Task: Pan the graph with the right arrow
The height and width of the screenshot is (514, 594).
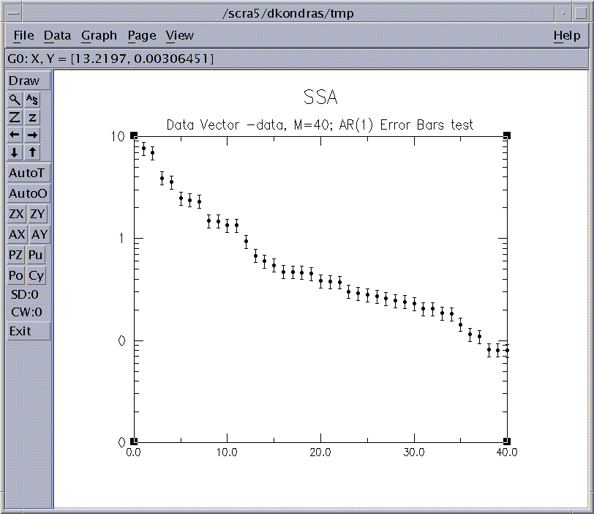Action: (x=34, y=135)
